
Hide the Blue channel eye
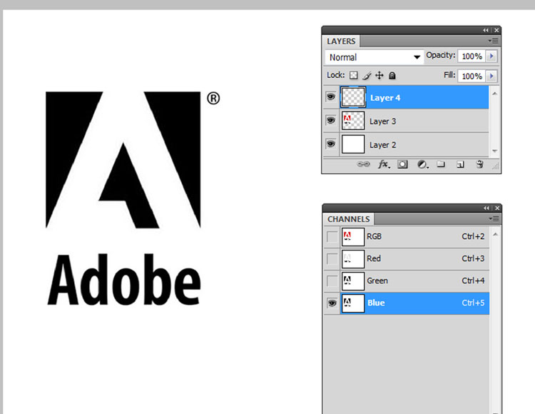click(332, 303)
